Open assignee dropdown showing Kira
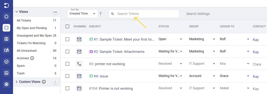Image resolution: width=267 pixels, height=94 pixels. pos(234,64)
